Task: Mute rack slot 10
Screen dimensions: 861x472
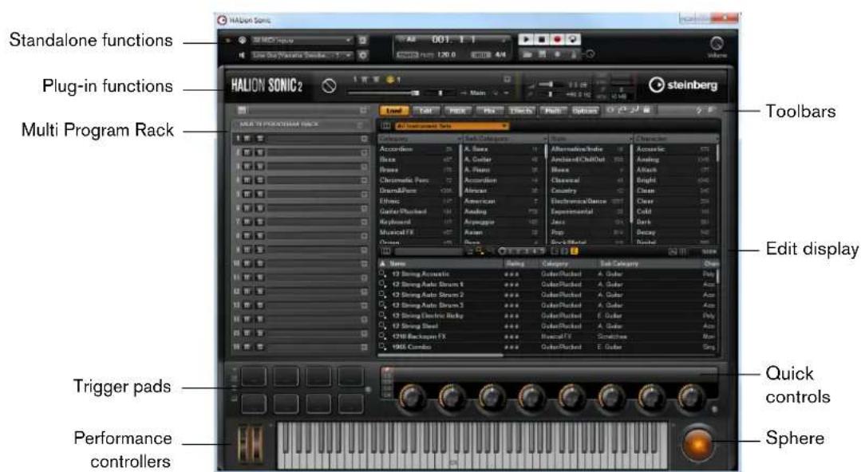Action: 247,264
